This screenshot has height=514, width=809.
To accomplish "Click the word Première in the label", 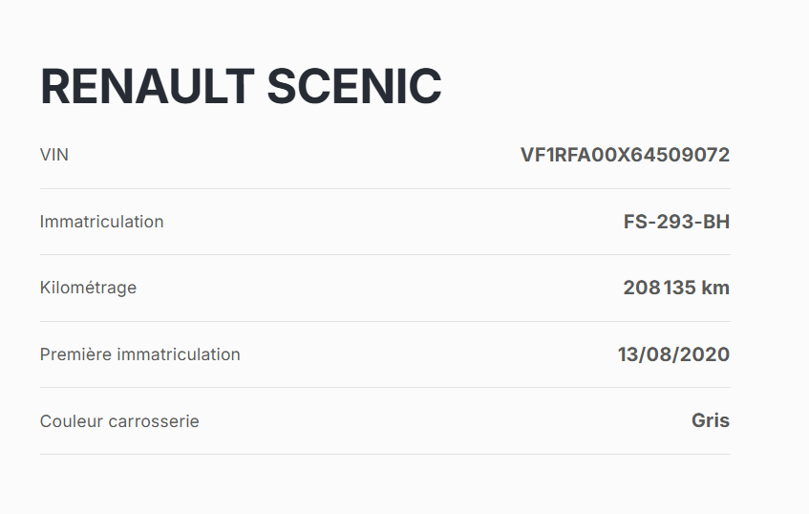I will (75, 354).
